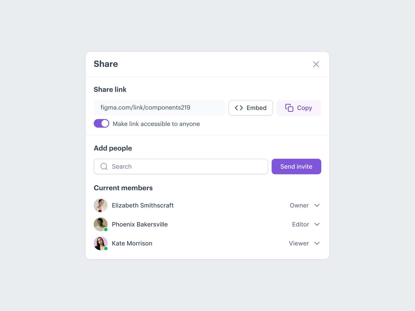Click the Copy link icon
The width and height of the screenshot is (415, 311).
pyautogui.click(x=289, y=108)
